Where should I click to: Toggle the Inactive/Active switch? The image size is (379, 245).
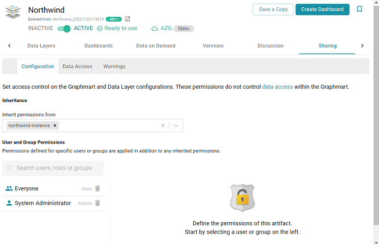[64, 28]
